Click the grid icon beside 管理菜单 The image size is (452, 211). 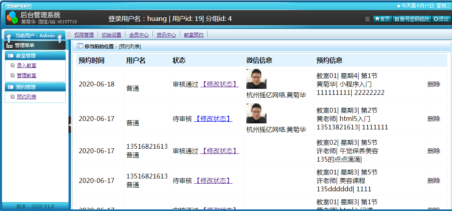[9, 45]
